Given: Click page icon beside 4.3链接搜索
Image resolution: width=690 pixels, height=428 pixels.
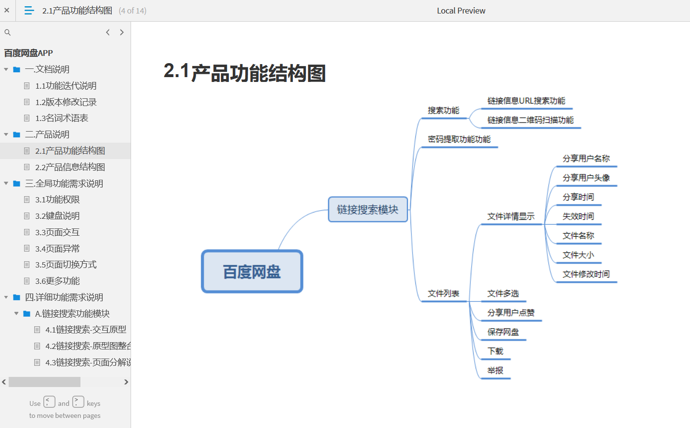Looking at the screenshot, I should pos(37,362).
